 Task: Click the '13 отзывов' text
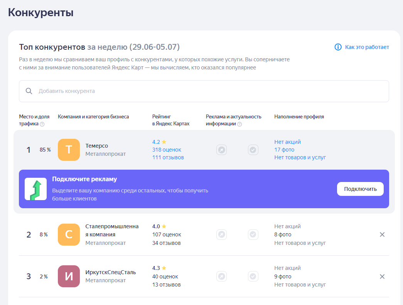tap(166, 285)
